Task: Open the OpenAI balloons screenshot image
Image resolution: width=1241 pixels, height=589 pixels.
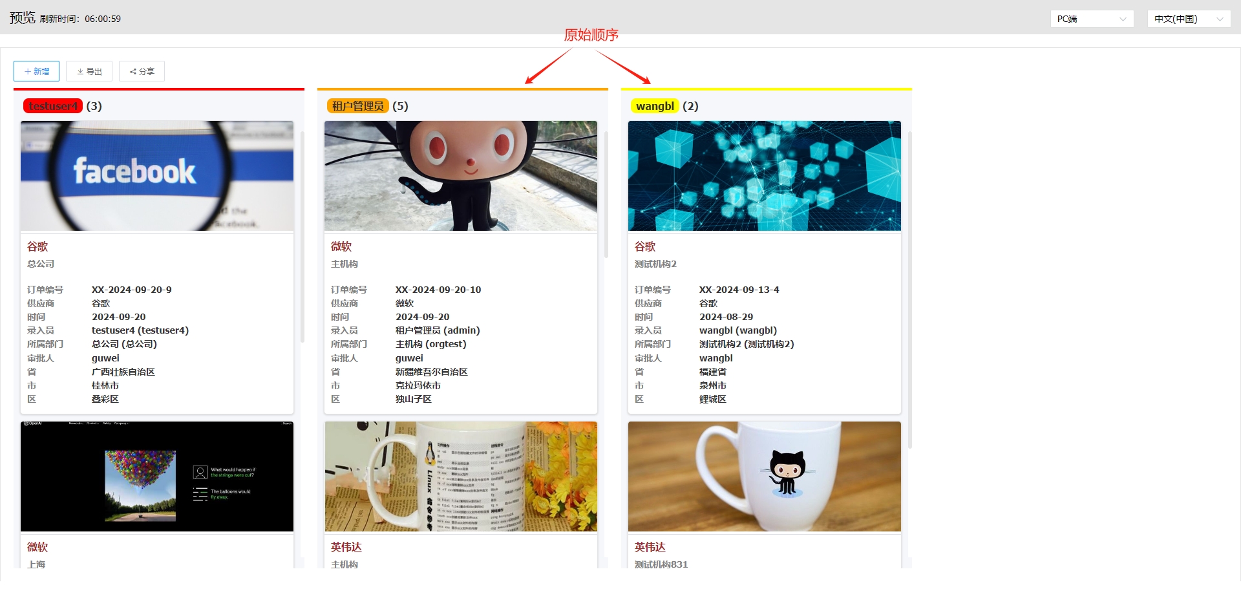Action: point(157,477)
